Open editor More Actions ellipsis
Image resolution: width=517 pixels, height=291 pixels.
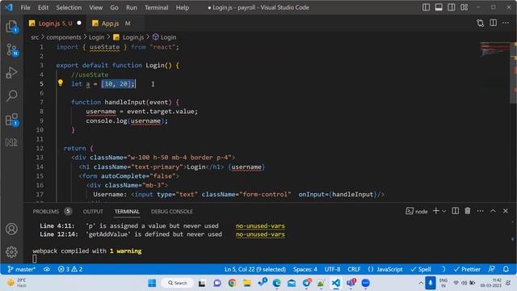tap(506, 23)
